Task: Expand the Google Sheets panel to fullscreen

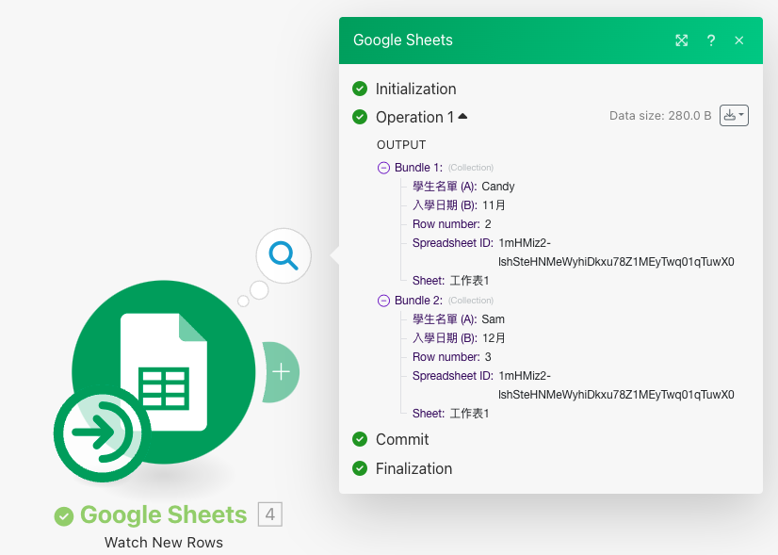Action: pyautogui.click(x=682, y=41)
